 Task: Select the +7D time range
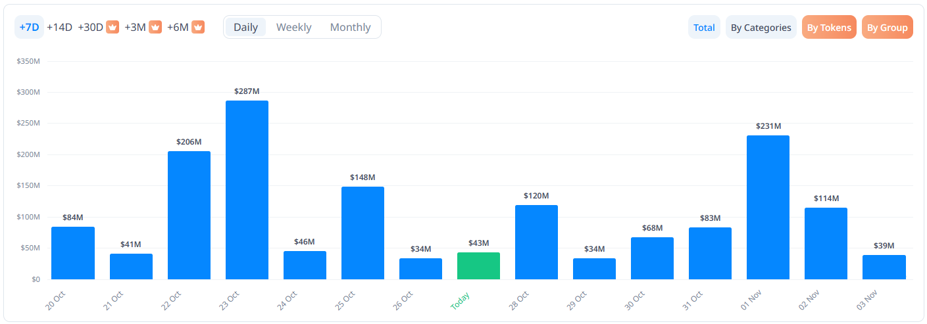point(29,28)
